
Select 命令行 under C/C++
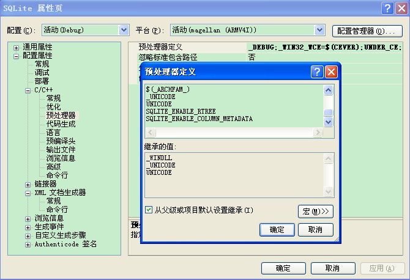(x=58, y=175)
